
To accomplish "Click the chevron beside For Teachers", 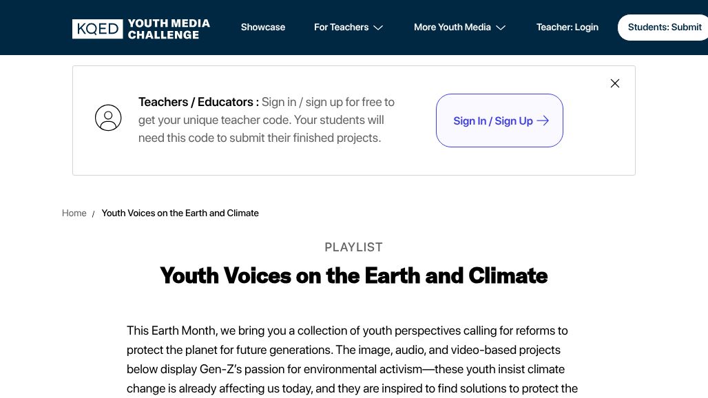I will click(378, 28).
